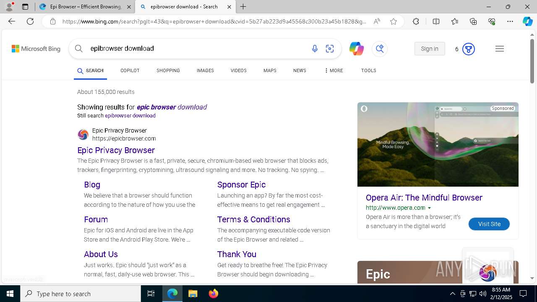The image size is (537, 302).
Task: Select the NEWS search tab
Action: (300, 70)
